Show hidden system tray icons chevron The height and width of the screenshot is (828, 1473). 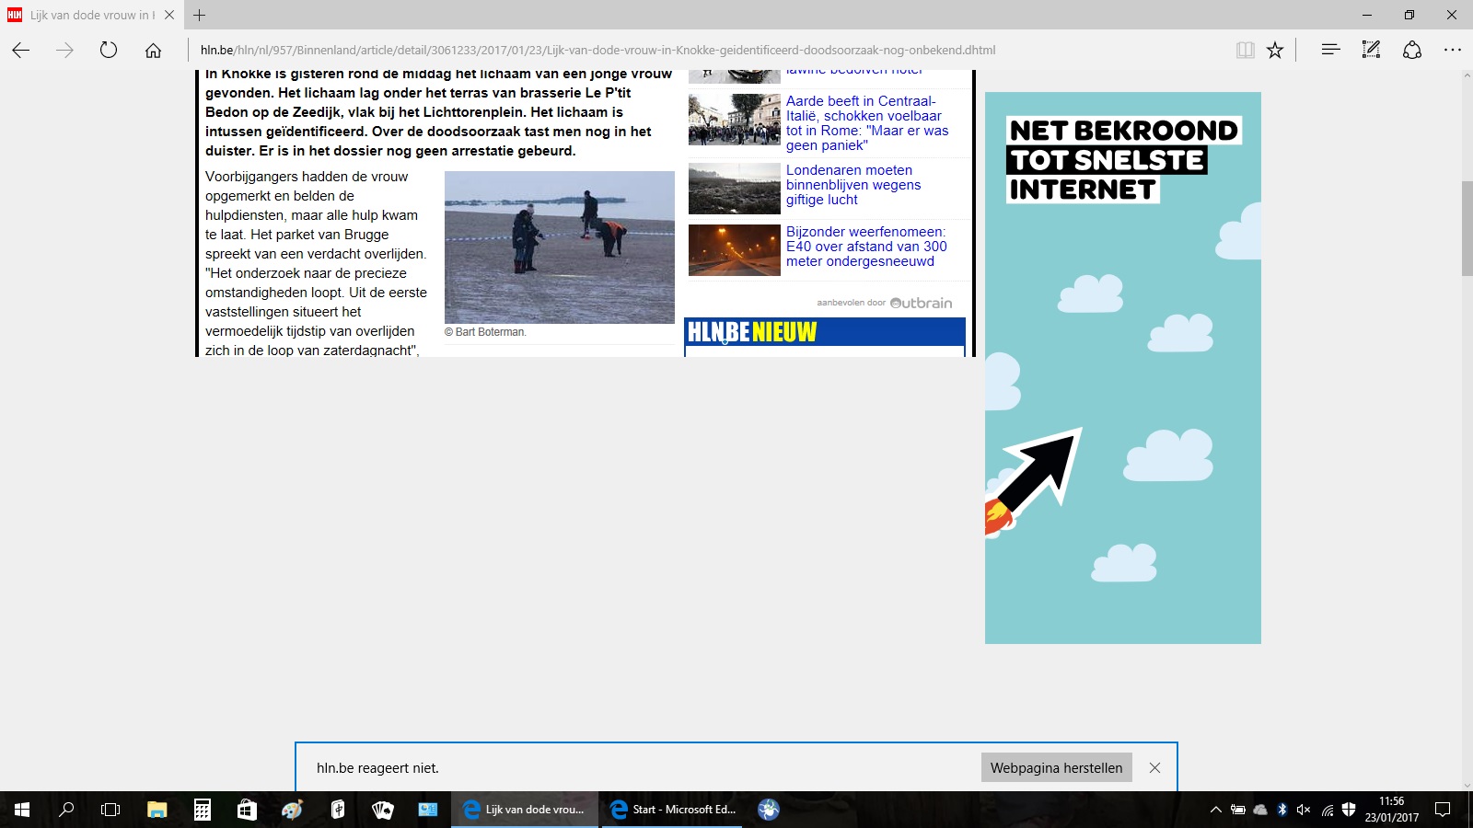point(1215,810)
